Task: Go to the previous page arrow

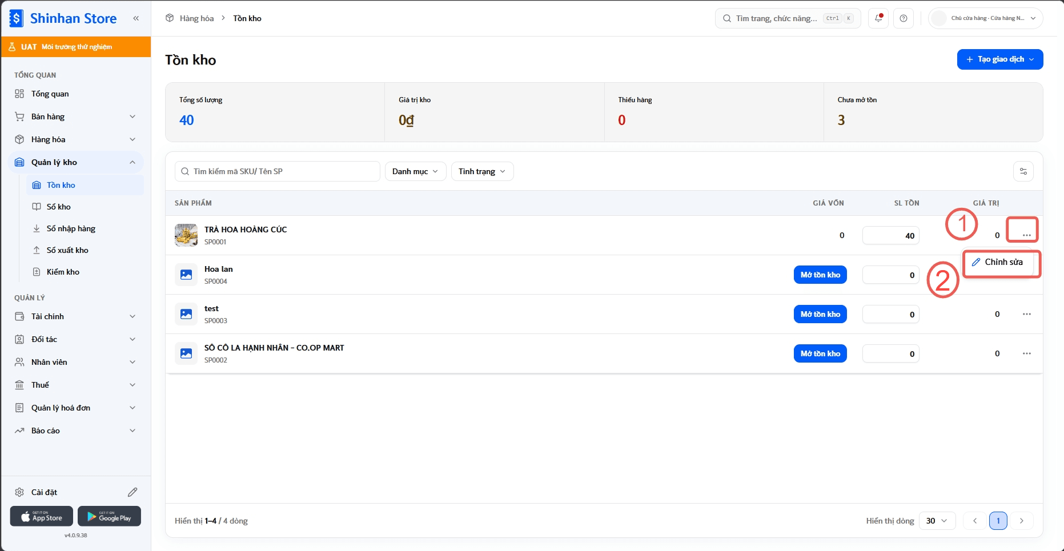Action: (x=975, y=521)
